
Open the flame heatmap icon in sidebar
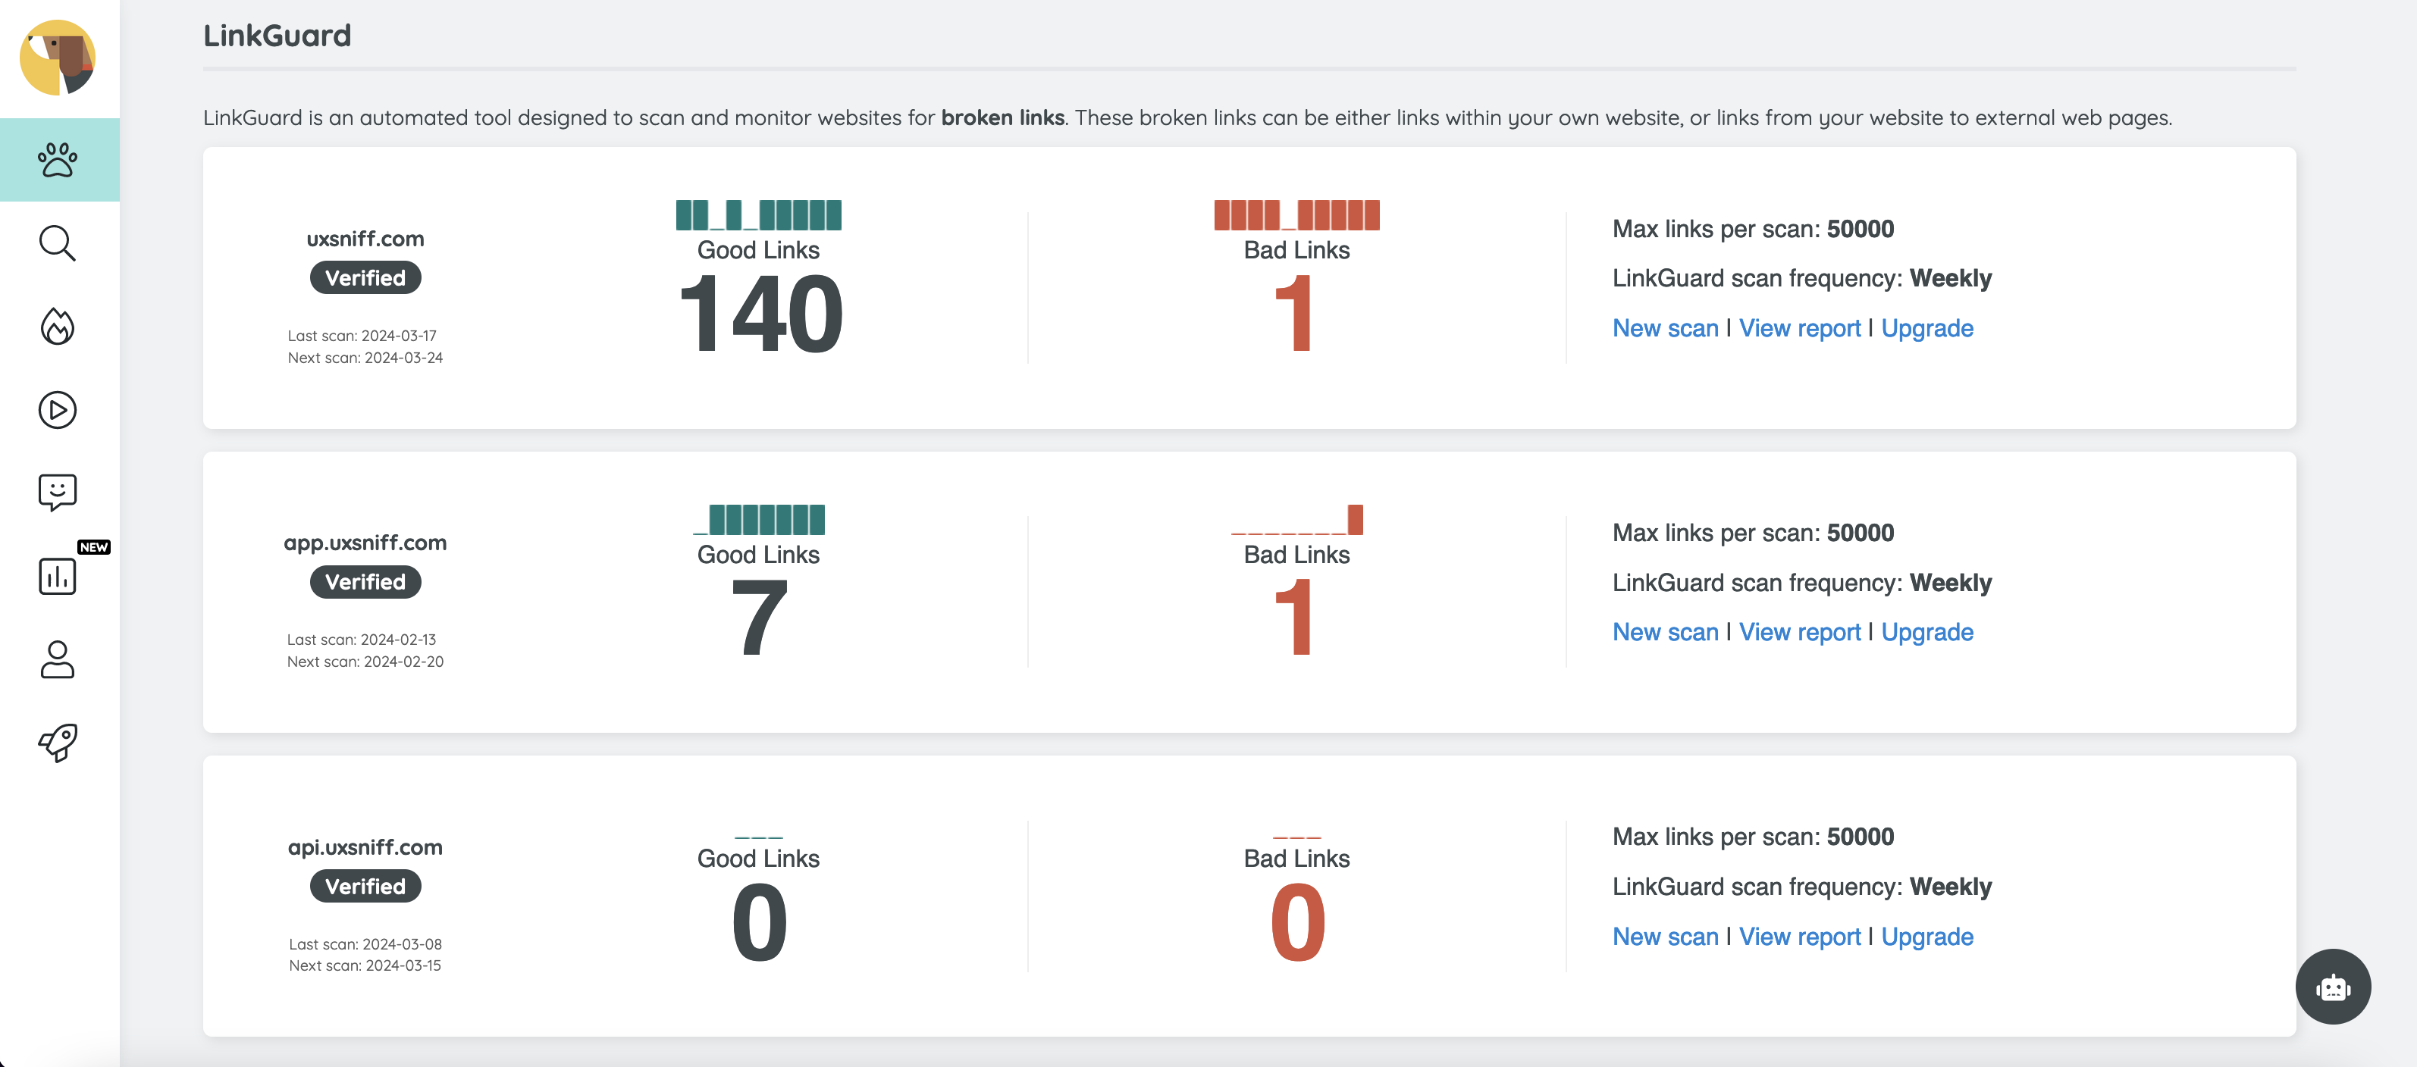(x=57, y=325)
